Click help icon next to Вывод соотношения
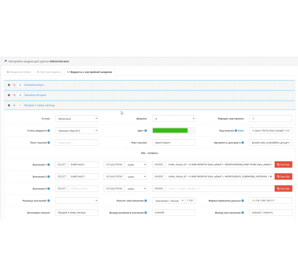Image resolution: width=298 pixels, height=276 pixels. (243, 213)
